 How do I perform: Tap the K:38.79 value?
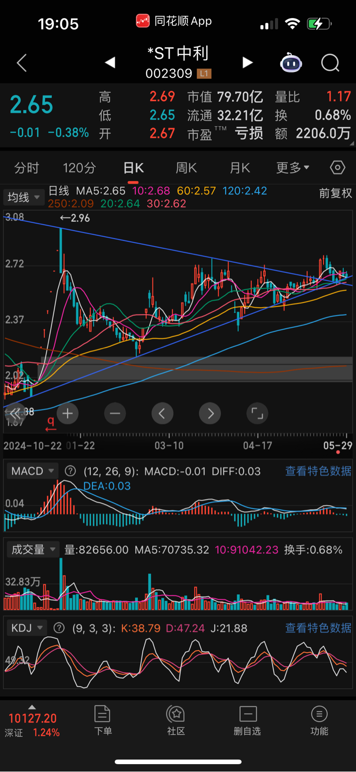(140, 628)
